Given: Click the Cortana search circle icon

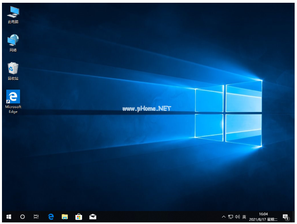Looking at the screenshot, I should (22, 217).
